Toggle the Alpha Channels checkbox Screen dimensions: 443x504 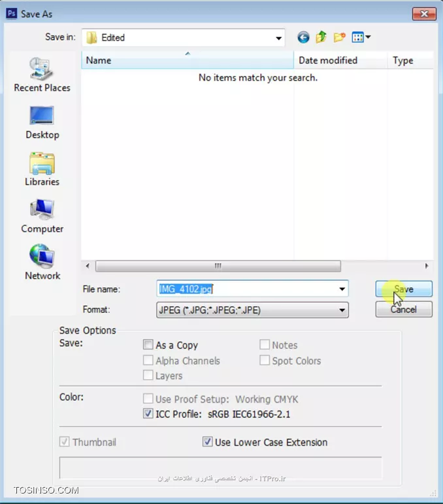148,360
